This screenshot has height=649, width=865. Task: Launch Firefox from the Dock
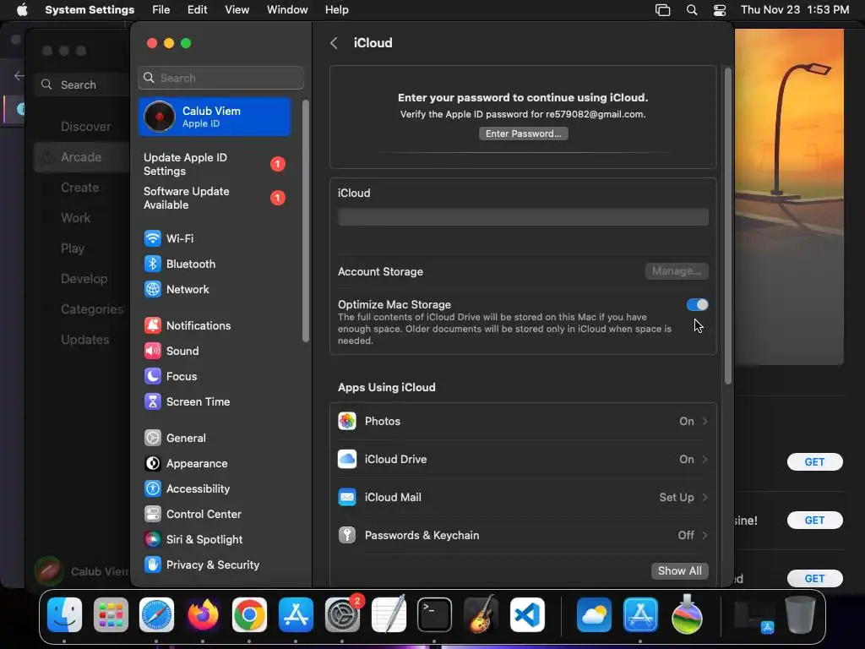[203, 615]
